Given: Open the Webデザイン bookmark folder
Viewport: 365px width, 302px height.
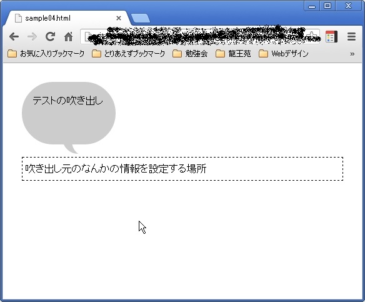Looking at the screenshot, I should [284, 54].
